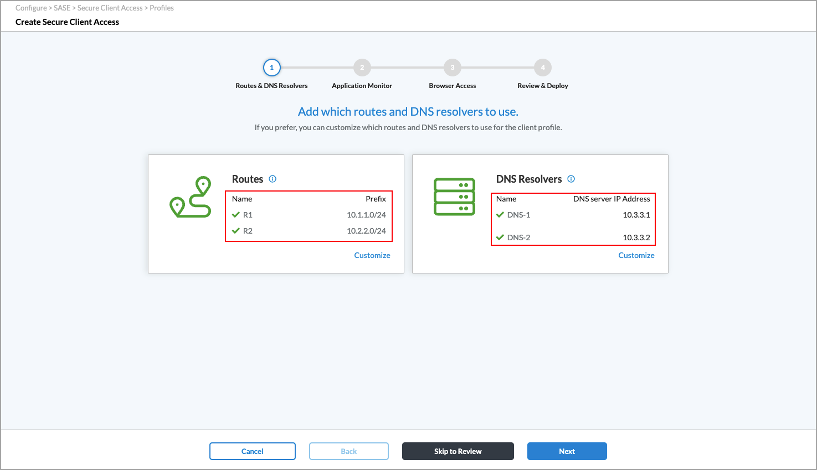The width and height of the screenshot is (817, 470).
Task: Click the green checkmark beside route R1
Action: (236, 215)
